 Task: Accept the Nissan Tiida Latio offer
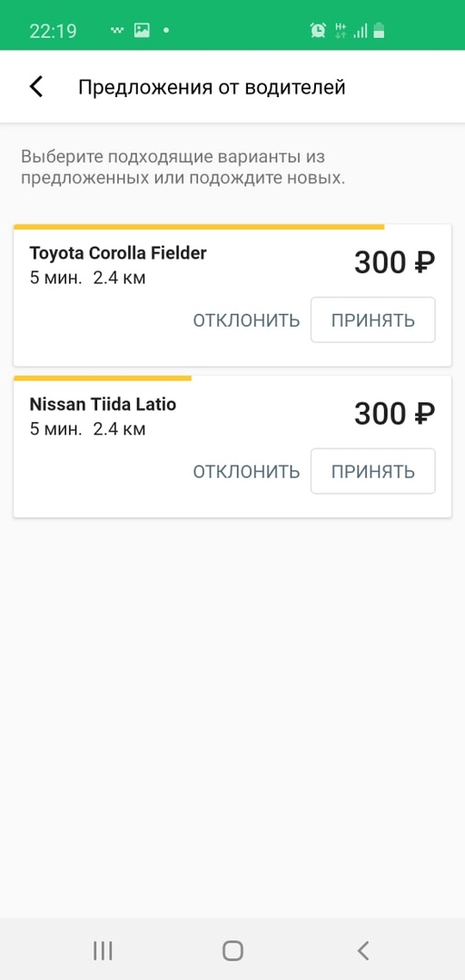click(373, 471)
